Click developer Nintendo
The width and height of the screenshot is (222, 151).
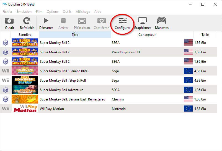point(119,109)
